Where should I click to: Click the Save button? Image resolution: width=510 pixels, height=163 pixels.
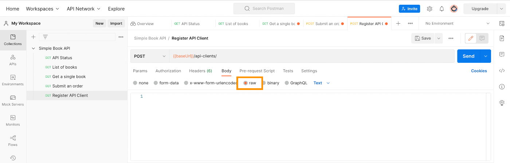pos(423,38)
